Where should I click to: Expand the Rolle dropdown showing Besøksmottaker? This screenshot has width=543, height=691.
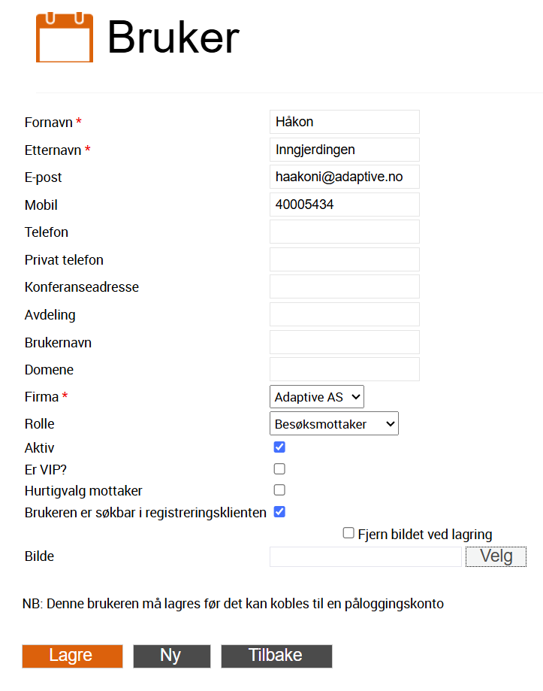click(334, 423)
